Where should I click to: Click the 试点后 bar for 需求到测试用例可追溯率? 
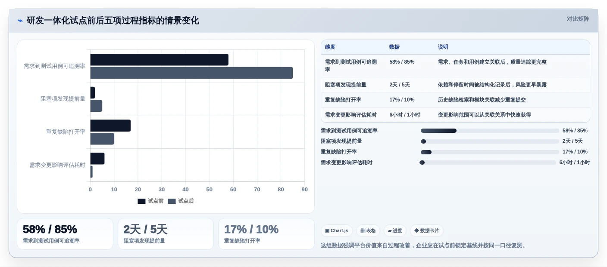click(x=191, y=73)
